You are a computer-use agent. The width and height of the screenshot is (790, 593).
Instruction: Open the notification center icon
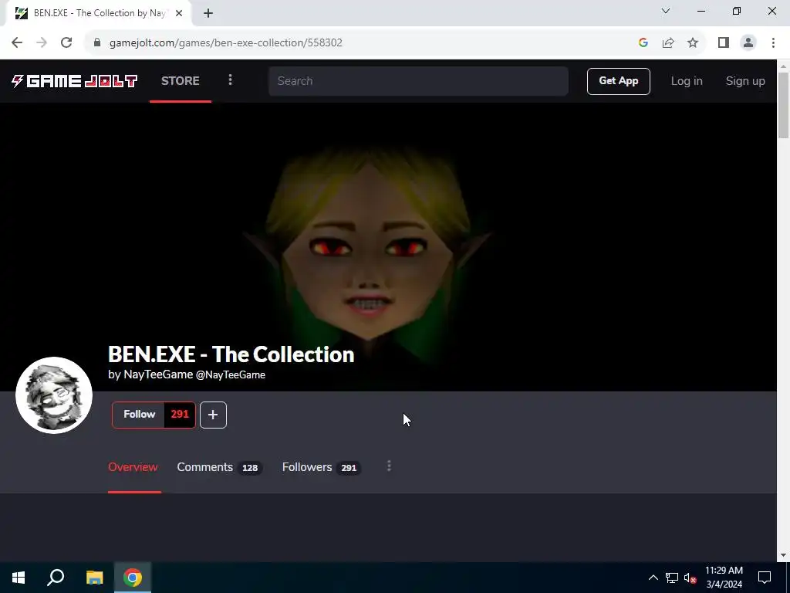click(x=765, y=578)
